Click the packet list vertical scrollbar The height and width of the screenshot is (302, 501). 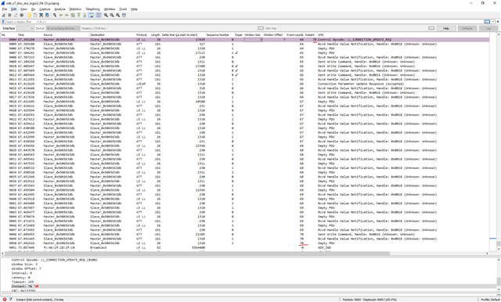point(499,141)
